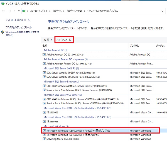
Task: Select Microsoft Windows (KB4589212) update row
Action: (x=105, y=135)
